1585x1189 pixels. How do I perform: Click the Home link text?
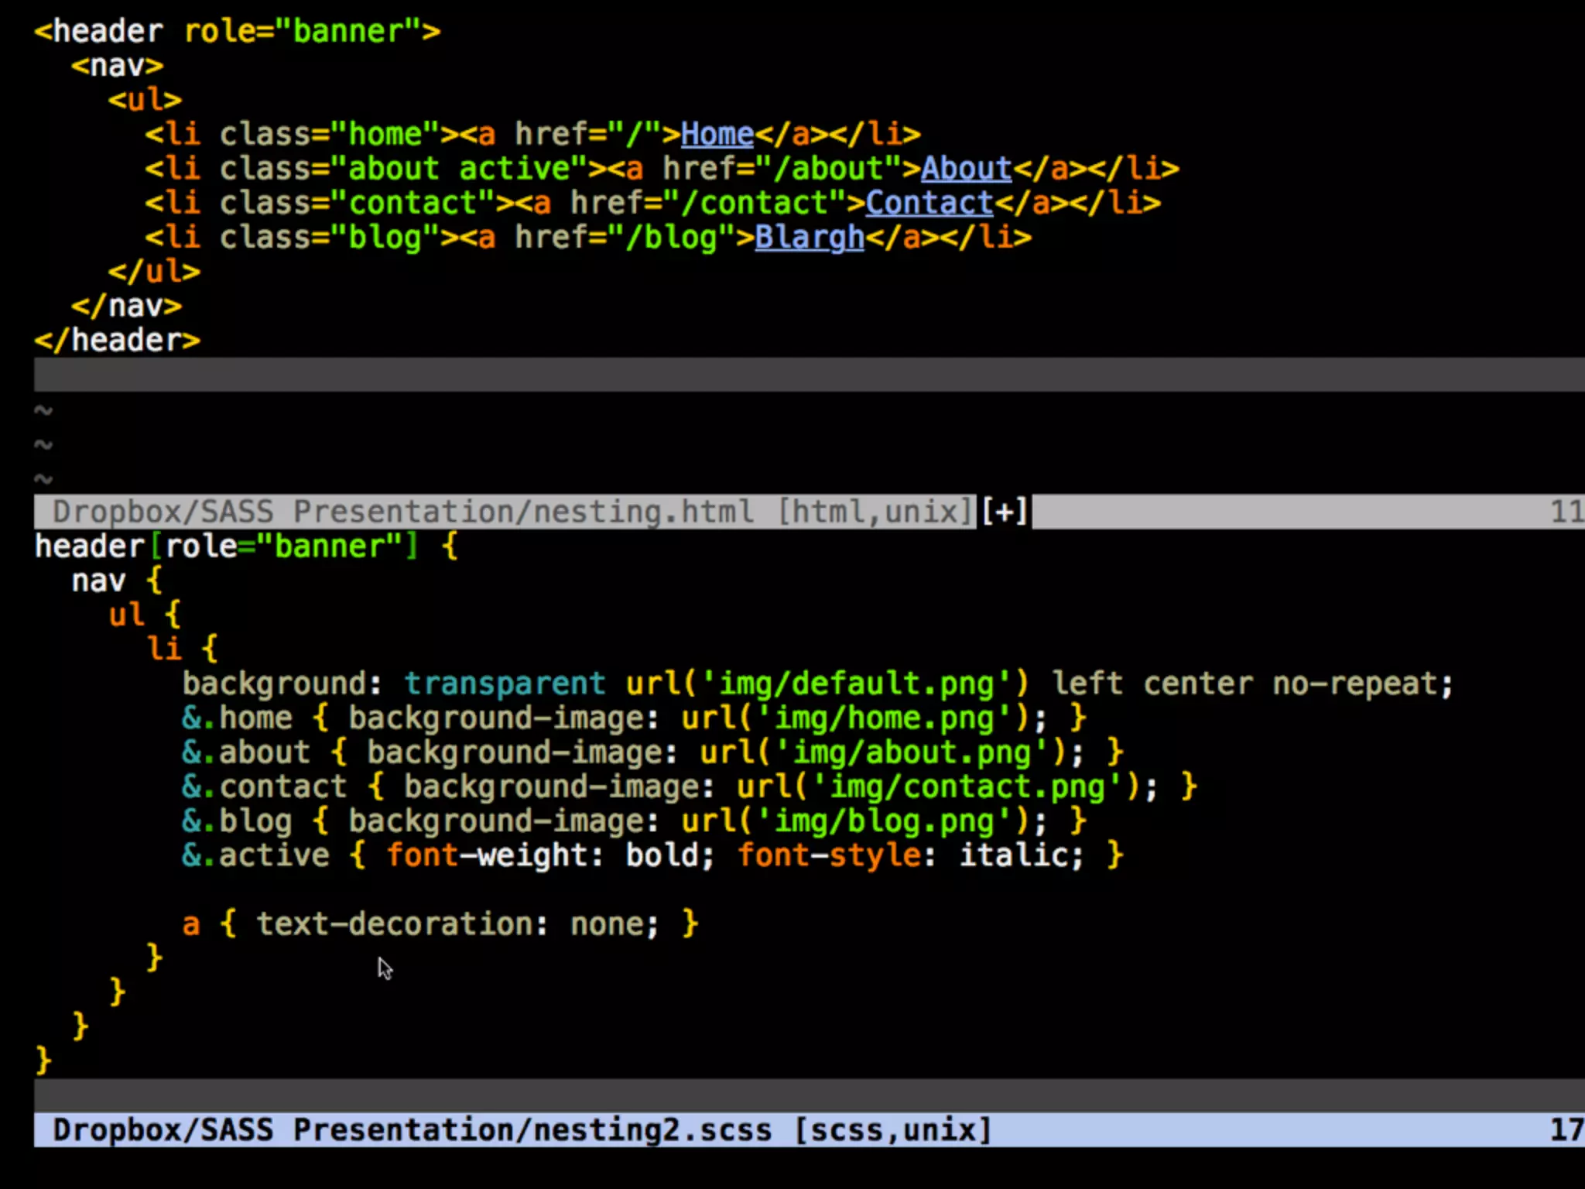coord(717,135)
